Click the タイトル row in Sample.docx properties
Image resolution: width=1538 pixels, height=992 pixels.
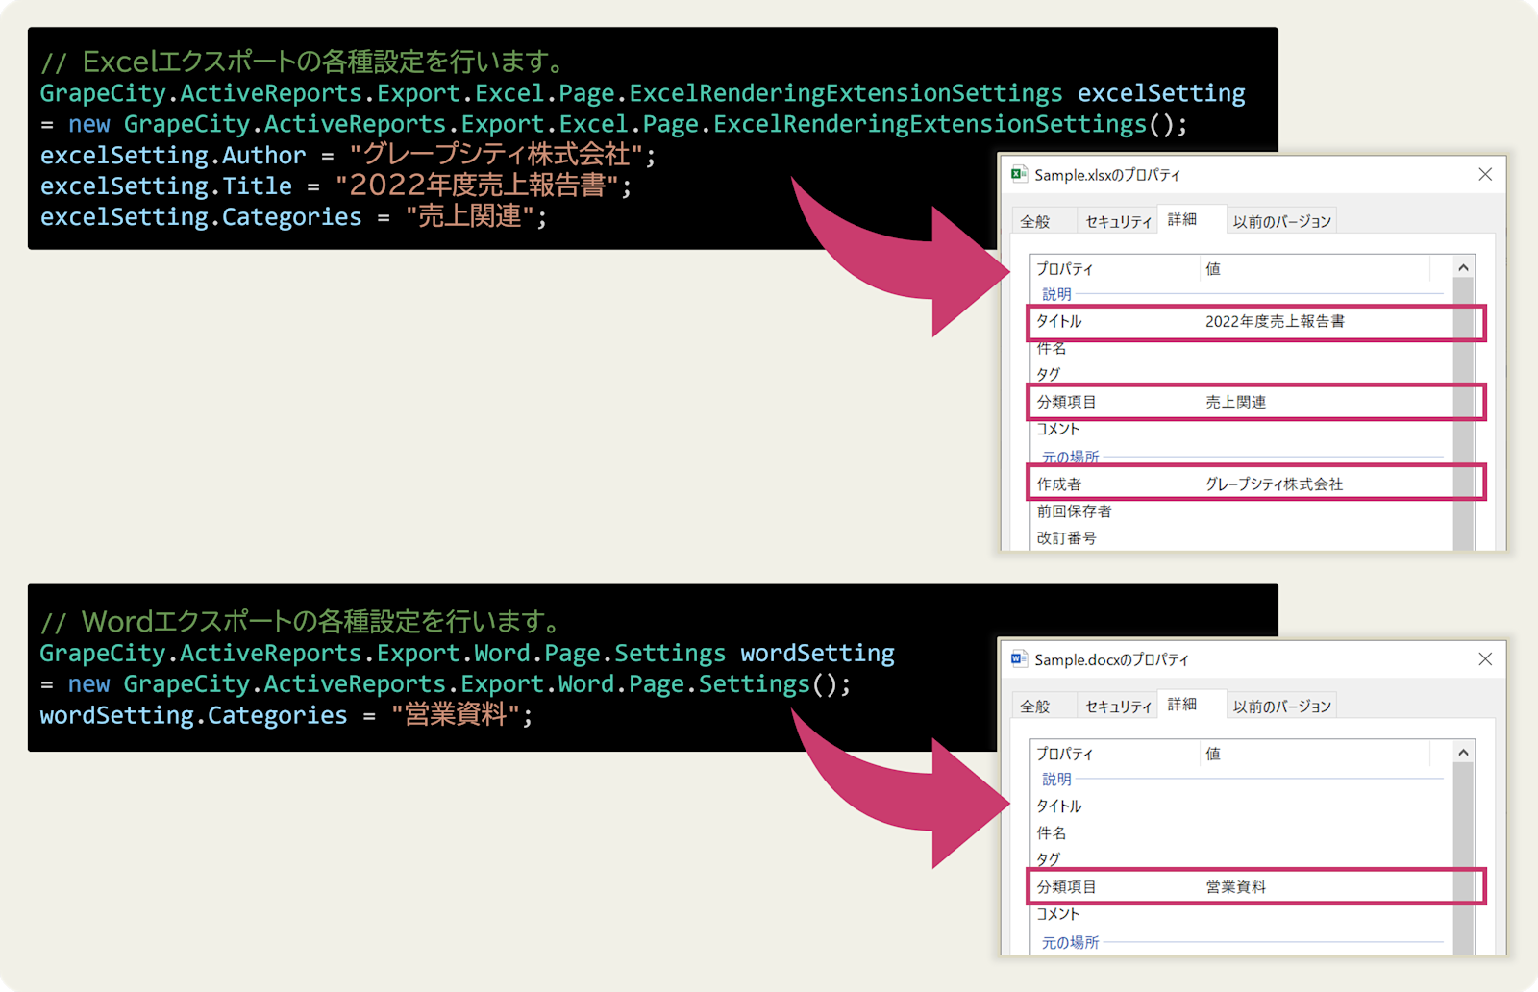point(1242,806)
